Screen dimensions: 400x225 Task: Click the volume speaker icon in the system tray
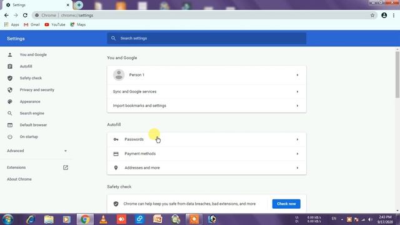[x=370, y=219]
